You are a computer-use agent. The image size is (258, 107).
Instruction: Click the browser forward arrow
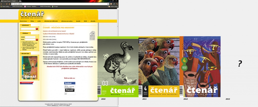click(x=4, y=4)
